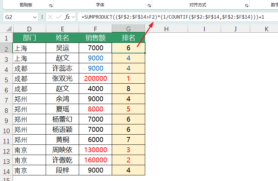The height and width of the screenshot is (181, 278).
Task: Click rank cell showing 5
Action: [129, 109]
